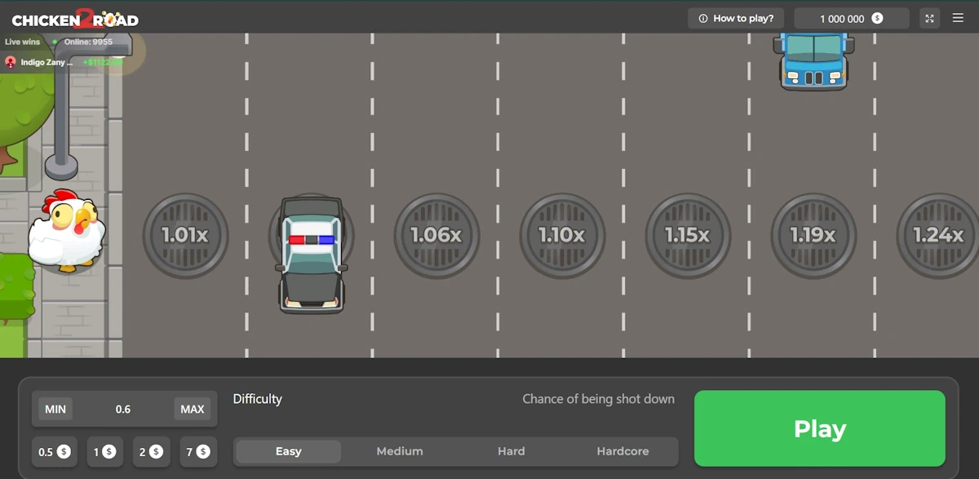Click the Online: 9955 counter
Image resolution: width=979 pixels, height=479 pixels.
pos(88,42)
